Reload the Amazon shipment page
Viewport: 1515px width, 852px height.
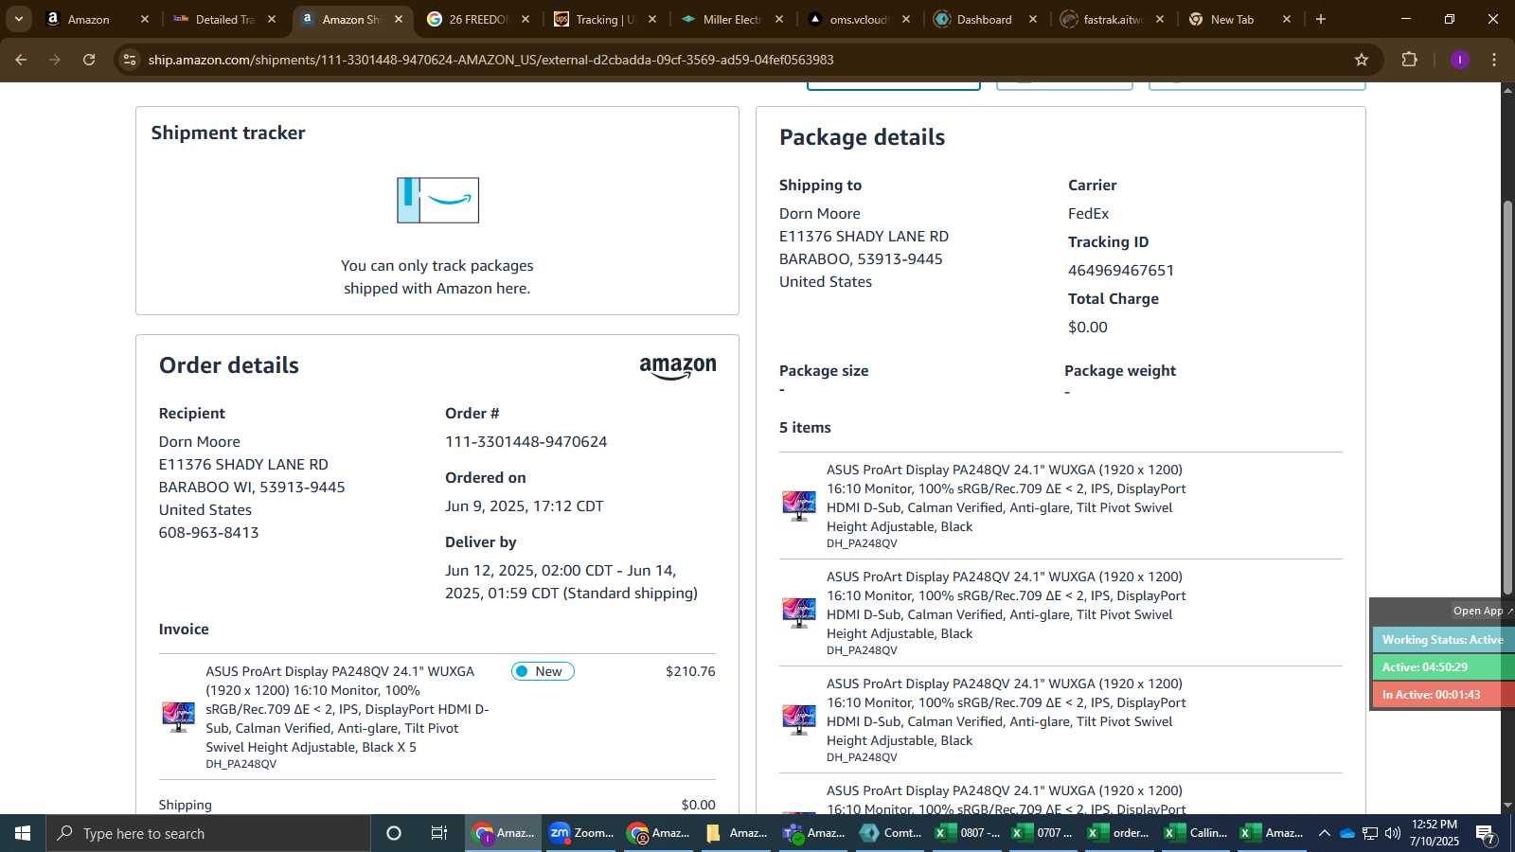click(89, 60)
